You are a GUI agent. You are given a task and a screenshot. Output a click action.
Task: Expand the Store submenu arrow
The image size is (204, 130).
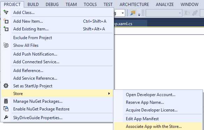coord(109,93)
